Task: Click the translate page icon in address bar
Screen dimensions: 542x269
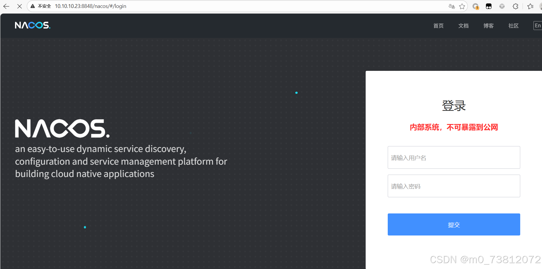Action: 452,6
